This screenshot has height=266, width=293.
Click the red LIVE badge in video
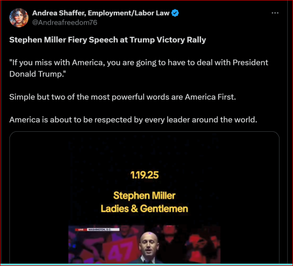pos(81,230)
